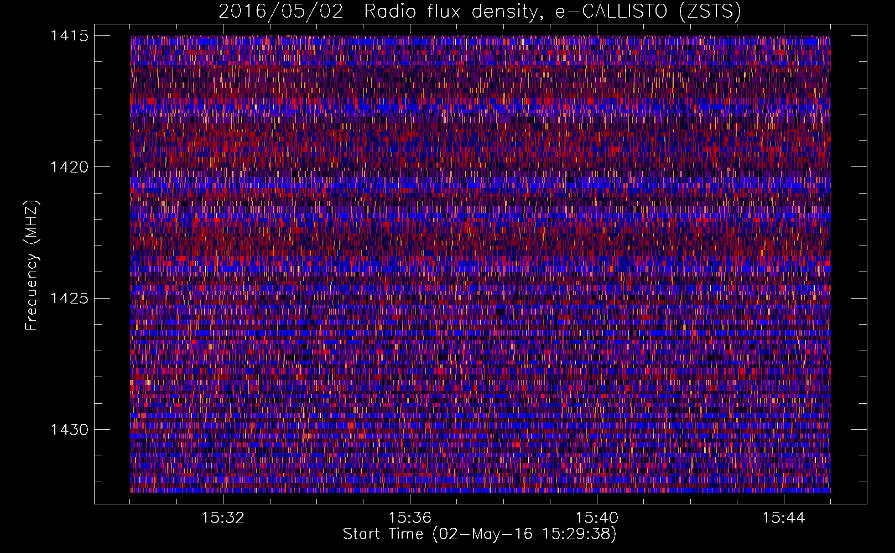895x553 pixels.
Task: Select the 1420 frequency tick label
Action: [70, 166]
